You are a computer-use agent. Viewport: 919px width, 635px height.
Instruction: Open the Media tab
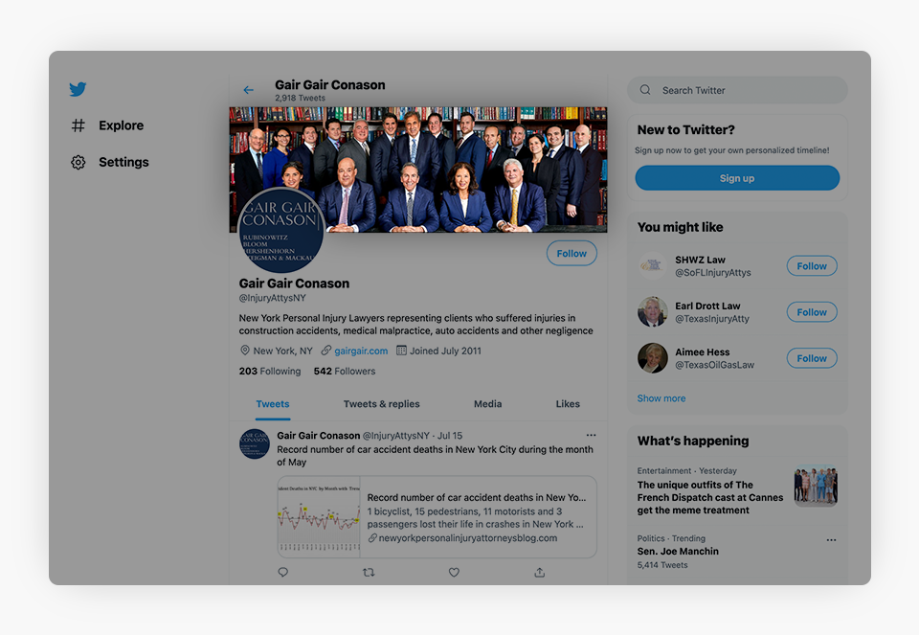click(487, 404)
